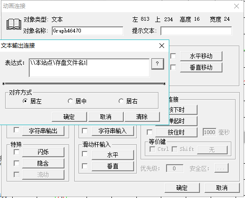Image resolution: width=245 pixels, height=198 pixels.
Task: Click the question mark expression helper button
Action: (x=158, y=63)
